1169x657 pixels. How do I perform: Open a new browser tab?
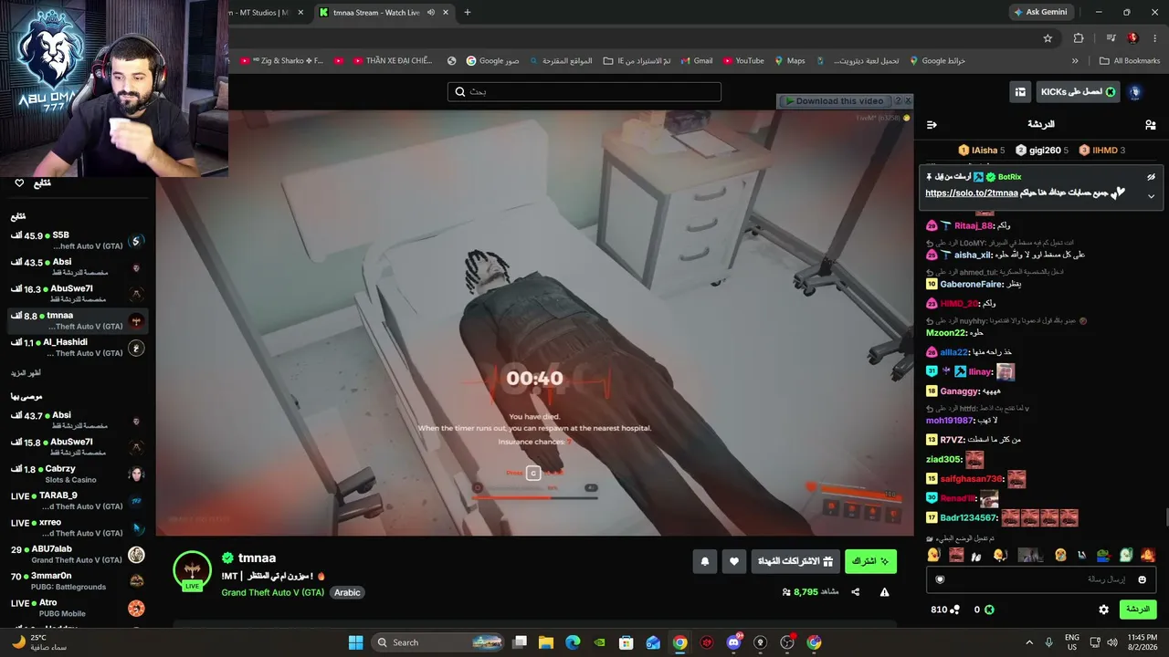467,12
